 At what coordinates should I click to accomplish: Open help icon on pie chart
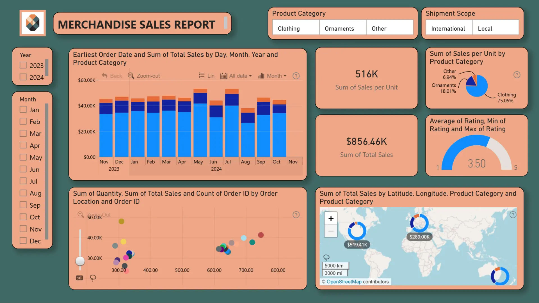click(x=517, y=75)
